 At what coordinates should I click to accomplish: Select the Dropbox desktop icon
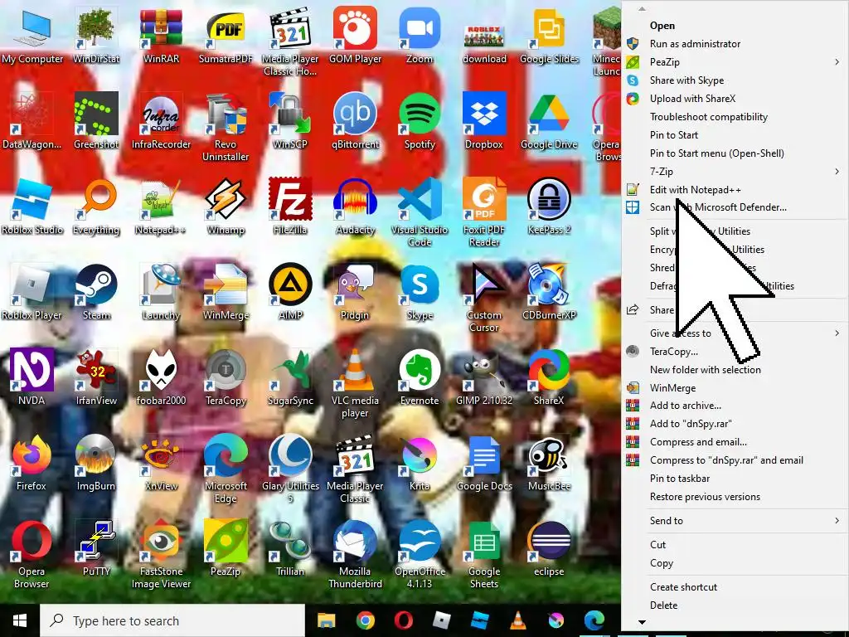[x=484, y=121]
